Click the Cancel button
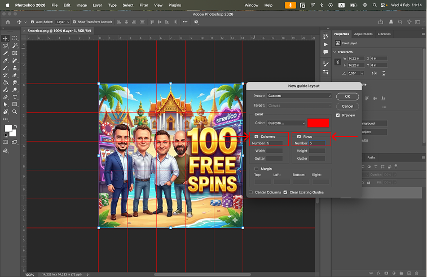Screen dimensions: 427x277 [x=347, y=106]
